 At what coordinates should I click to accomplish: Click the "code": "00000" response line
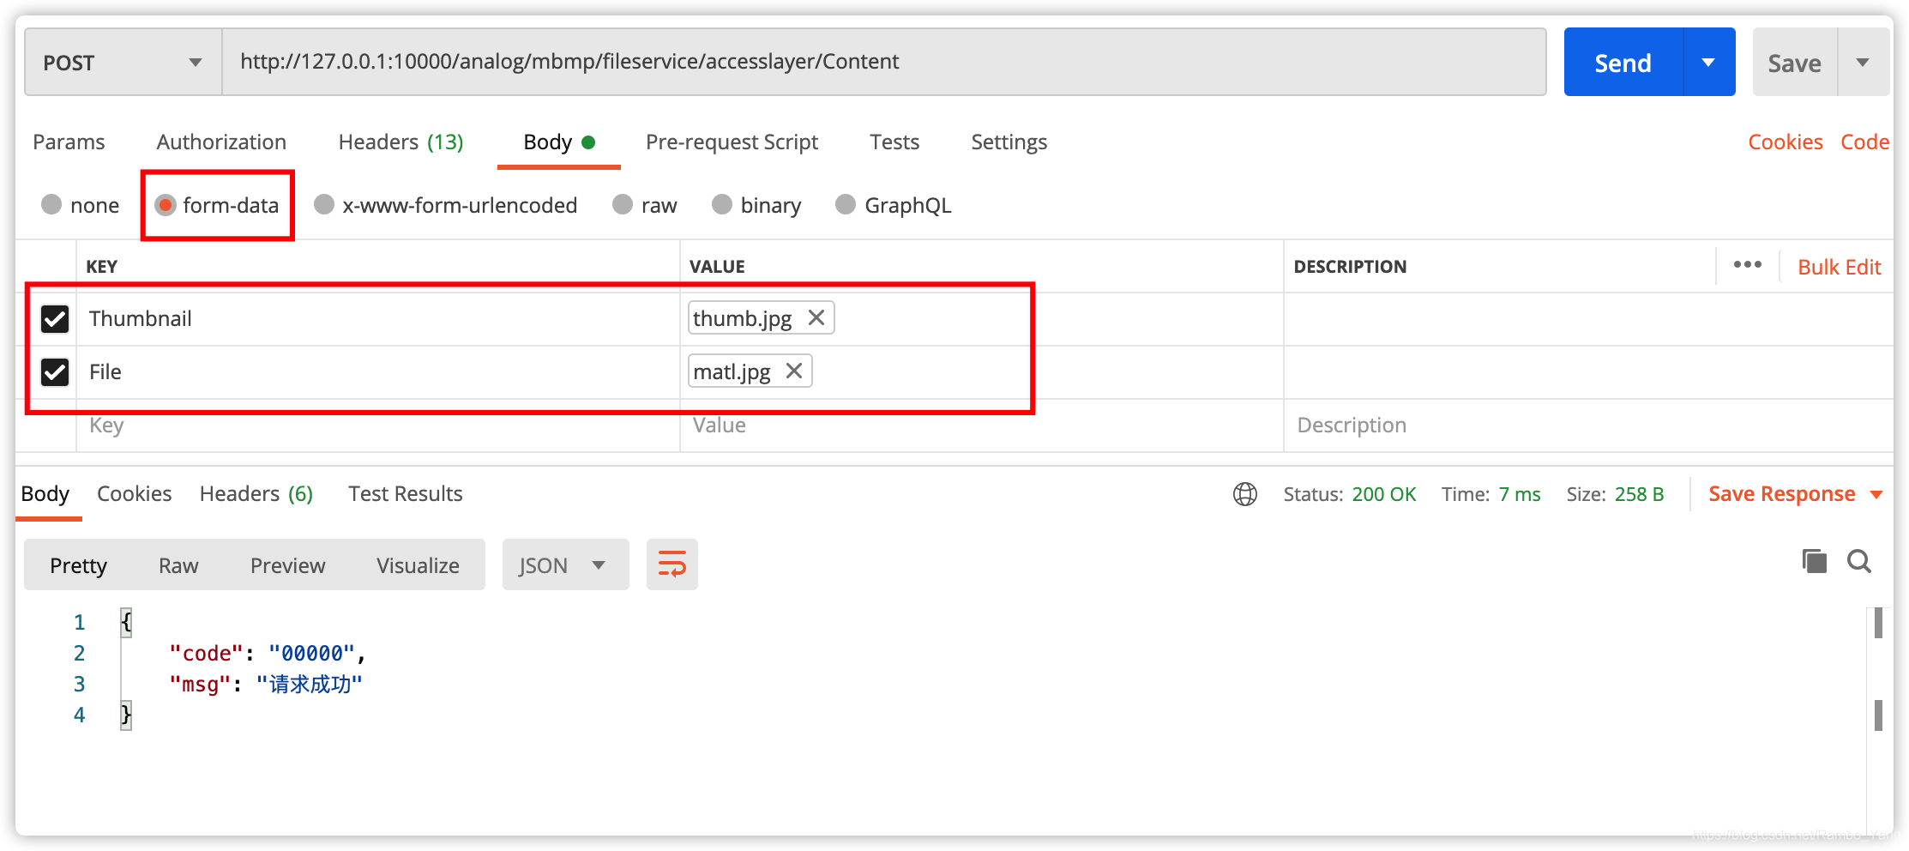[x=268, y=653]
